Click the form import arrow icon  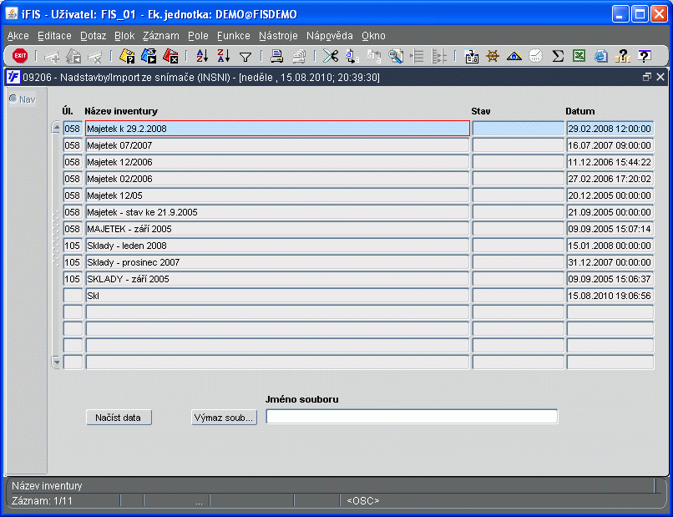click(471, 56)
